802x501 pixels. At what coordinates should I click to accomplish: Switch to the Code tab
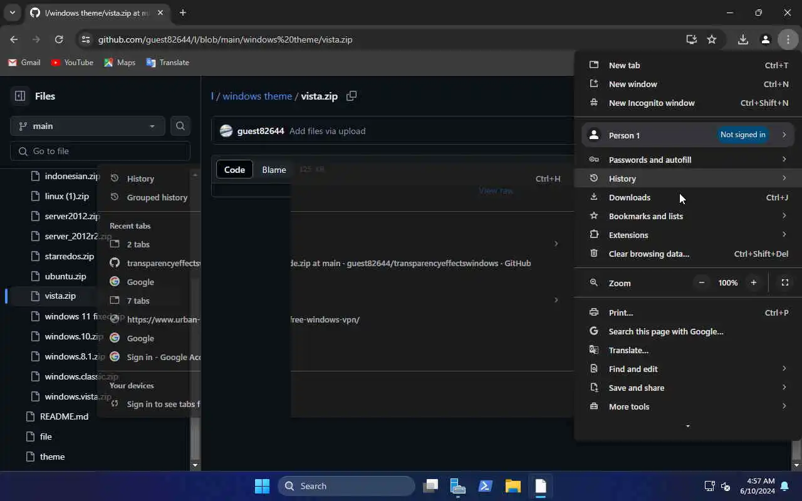click(234, 170)
